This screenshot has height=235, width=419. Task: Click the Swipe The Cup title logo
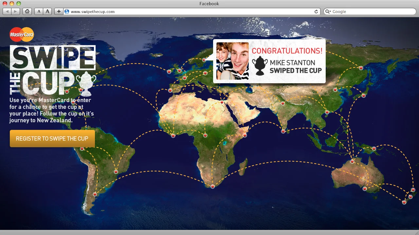click(53, 70)
